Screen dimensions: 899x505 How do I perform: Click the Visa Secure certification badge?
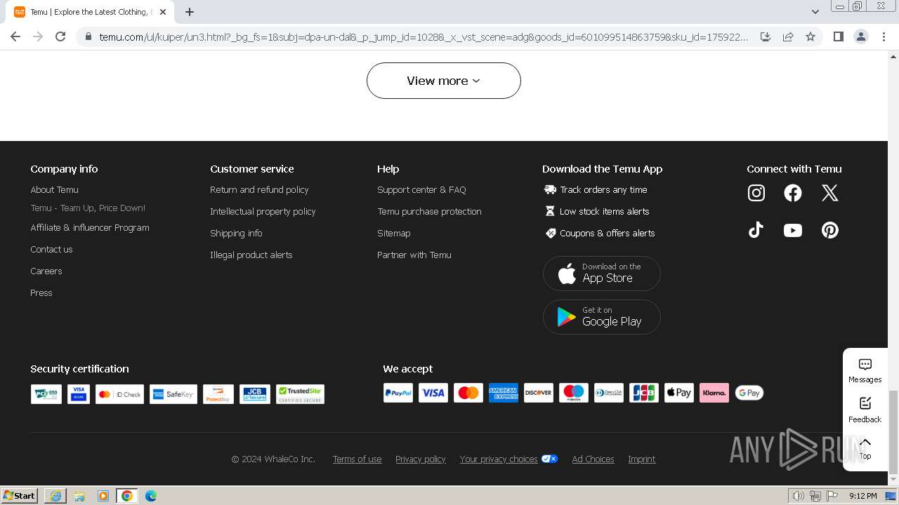(79, 394)
